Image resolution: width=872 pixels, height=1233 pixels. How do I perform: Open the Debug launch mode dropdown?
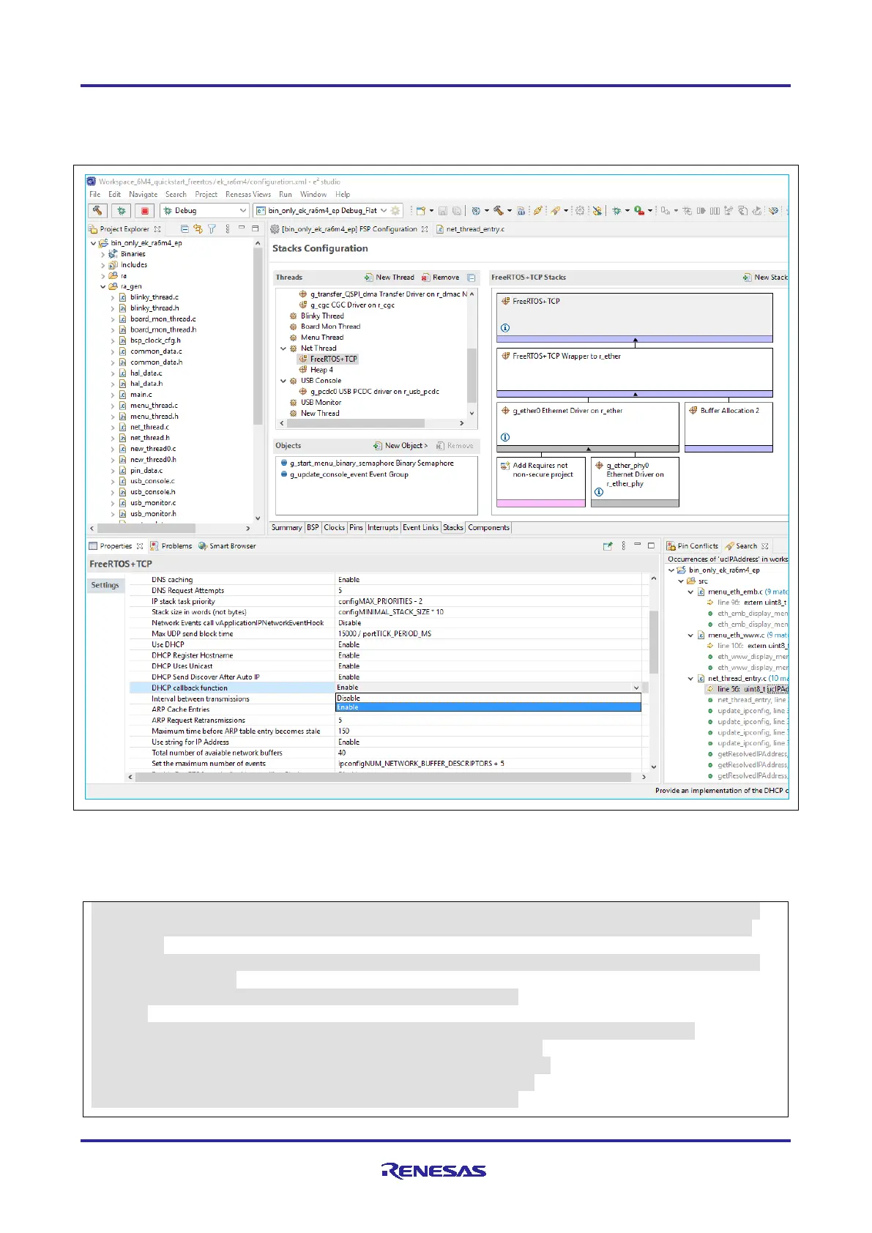point(204,210)
